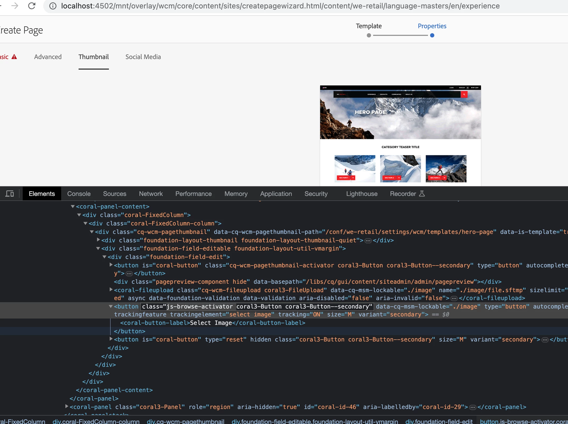Click ellipsis in foundation-layout-thumbnail div
Screen dimensions: 568x424
[x=368, y=240]
